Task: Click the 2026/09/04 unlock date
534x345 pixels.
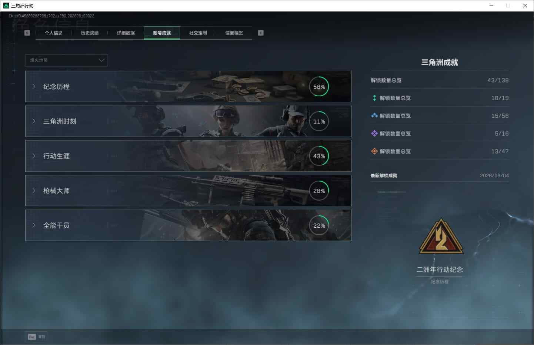Action: click(494, 175)
